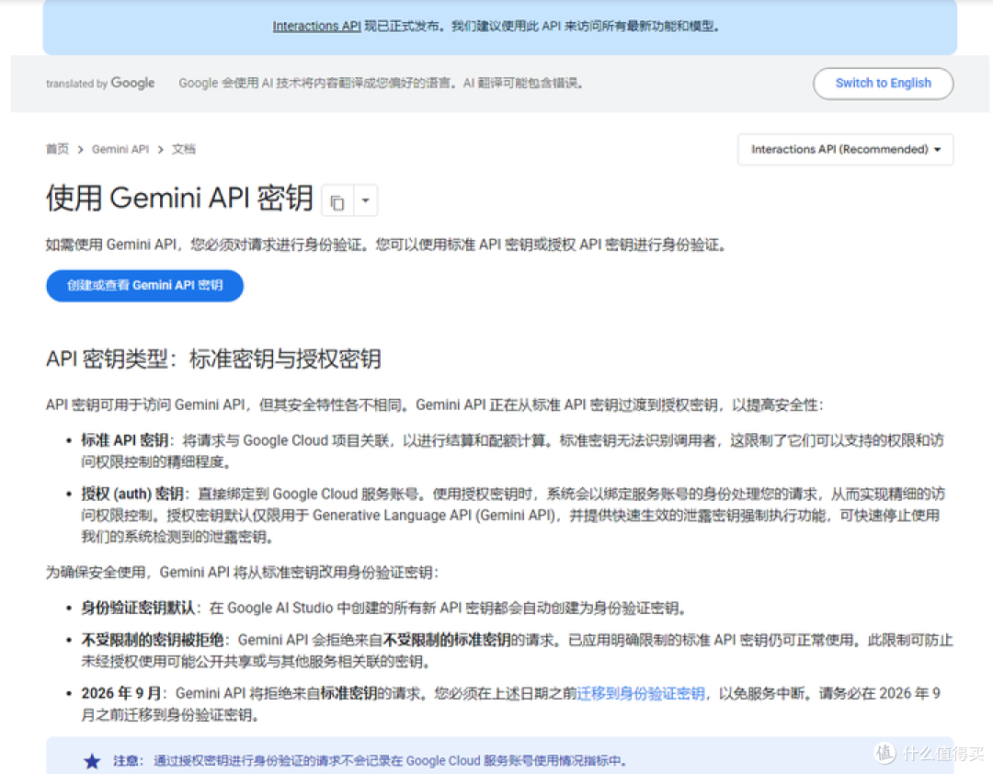Go to 首页 breadcrumb
The height and width of the screenshot is (774, 993).
57,149
